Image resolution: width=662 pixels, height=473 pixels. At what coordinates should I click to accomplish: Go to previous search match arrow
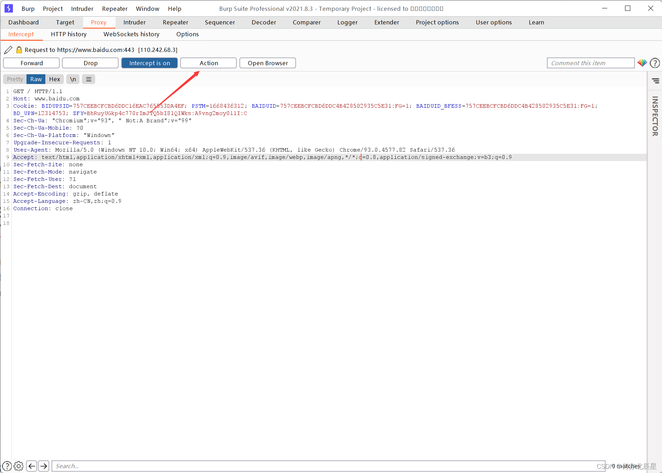[x=32, y=466]
